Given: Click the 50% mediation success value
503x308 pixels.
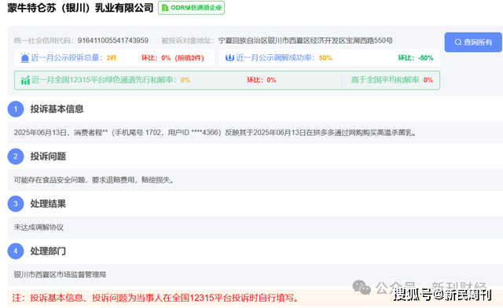Looking at the screenshot, I should tap(325, 58).
